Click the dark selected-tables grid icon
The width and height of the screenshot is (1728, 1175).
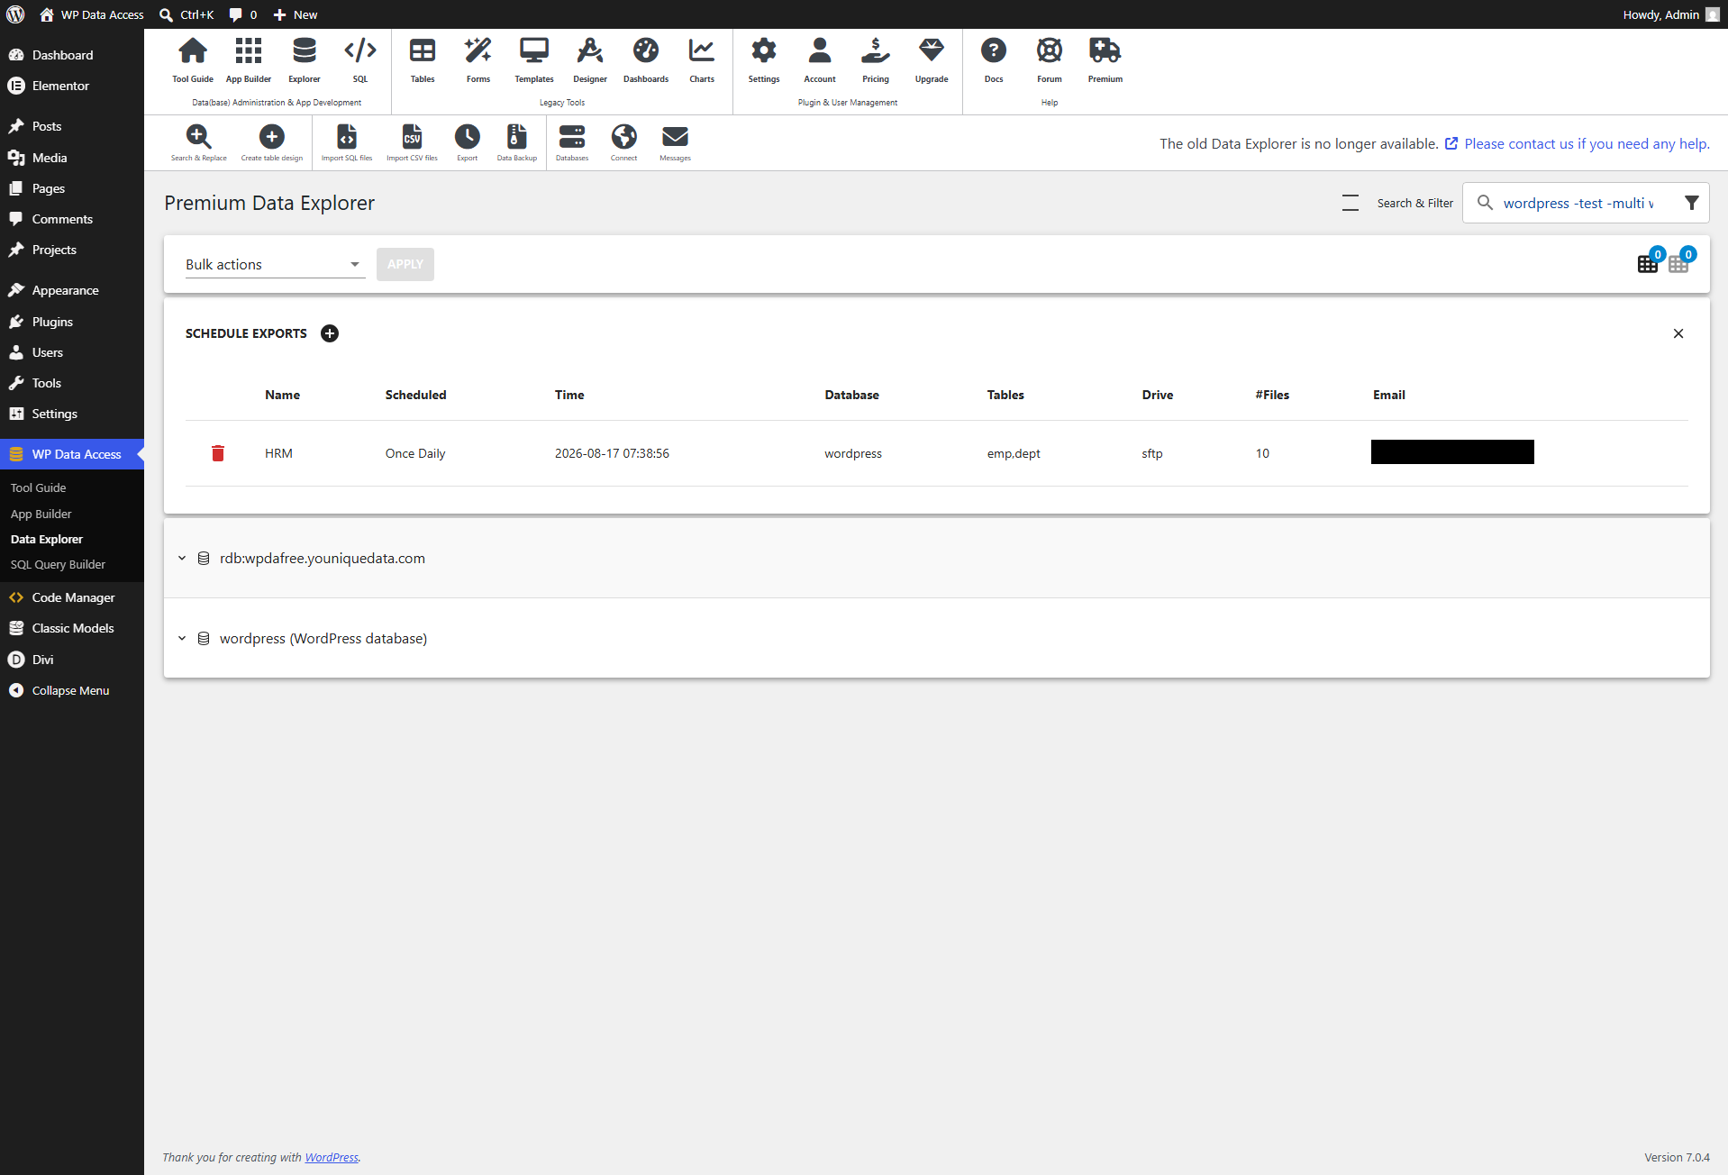(x=1648, y=263)
